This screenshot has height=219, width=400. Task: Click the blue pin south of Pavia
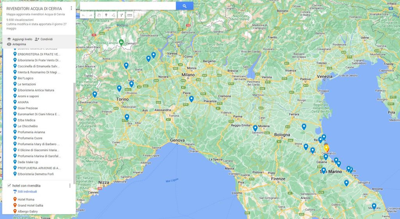tap(191, 99)
